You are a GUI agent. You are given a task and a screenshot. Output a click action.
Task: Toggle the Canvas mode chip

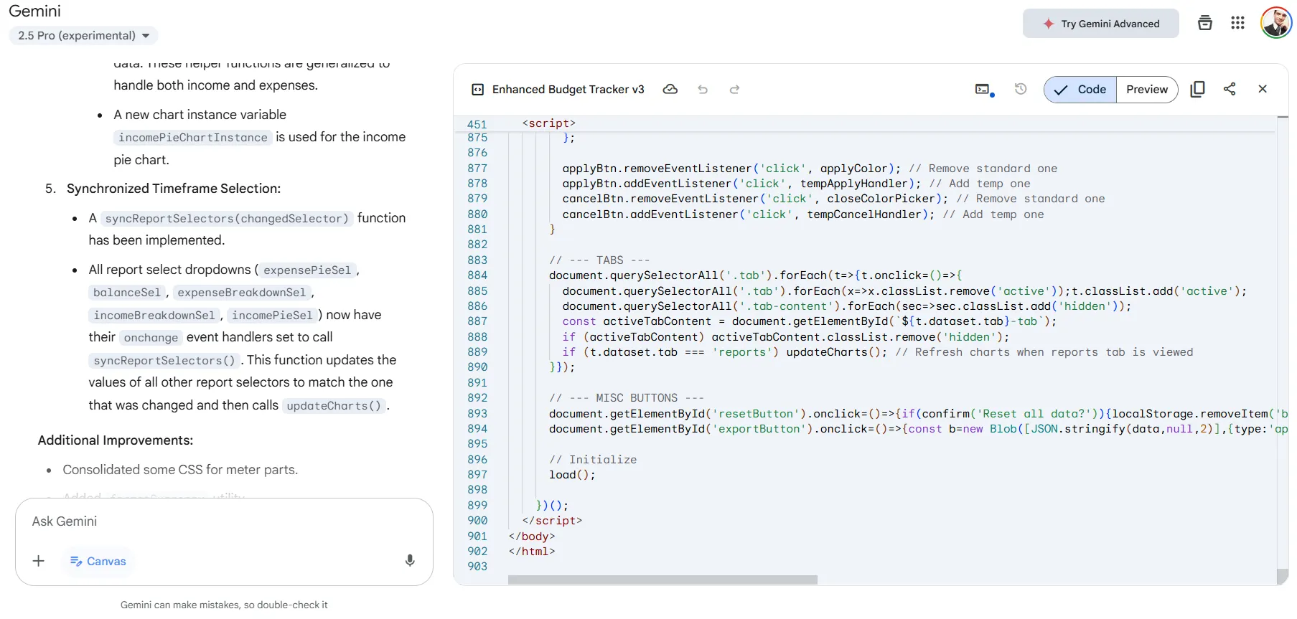pyautogui.click(x=98, y=561)
